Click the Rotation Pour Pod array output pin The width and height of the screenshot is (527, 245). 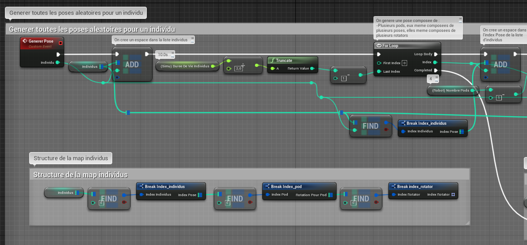coord(331,195)
